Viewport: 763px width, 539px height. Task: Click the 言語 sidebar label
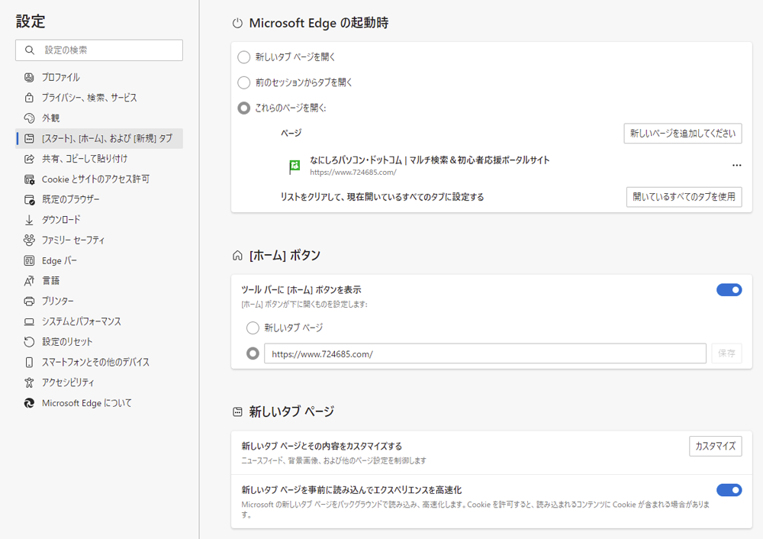click(x=50, y=280)
